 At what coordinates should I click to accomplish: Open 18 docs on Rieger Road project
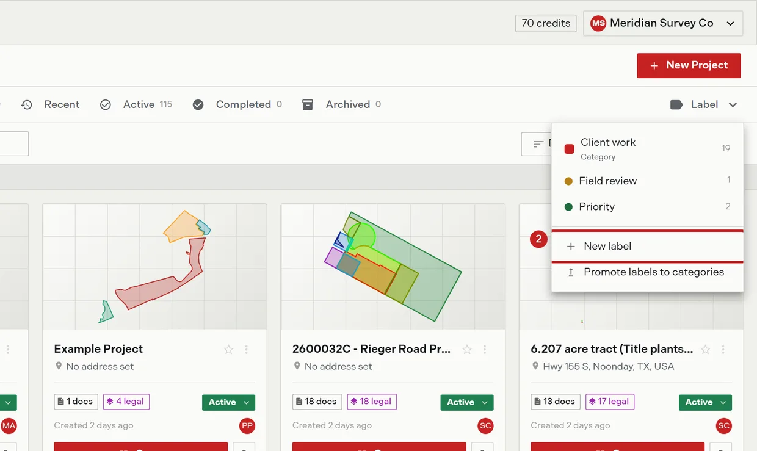(317, 402)
